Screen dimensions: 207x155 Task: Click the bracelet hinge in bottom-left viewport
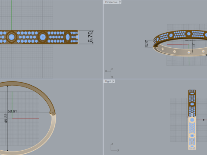coord(53,113)
